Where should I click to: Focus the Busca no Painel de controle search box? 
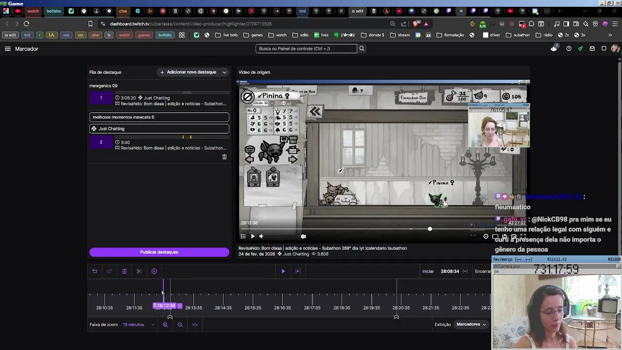[306, 49]
